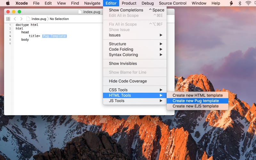Go back with the left arrow in the jump bar
The height and width of the screenshot is (160, 256).
tap(15, 19)
